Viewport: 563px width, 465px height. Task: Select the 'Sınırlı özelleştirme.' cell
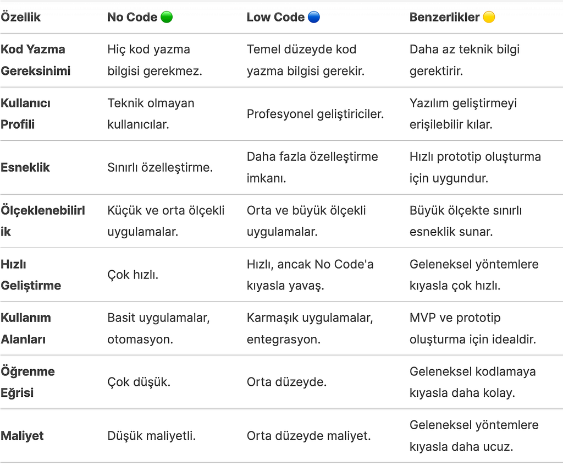160,167
